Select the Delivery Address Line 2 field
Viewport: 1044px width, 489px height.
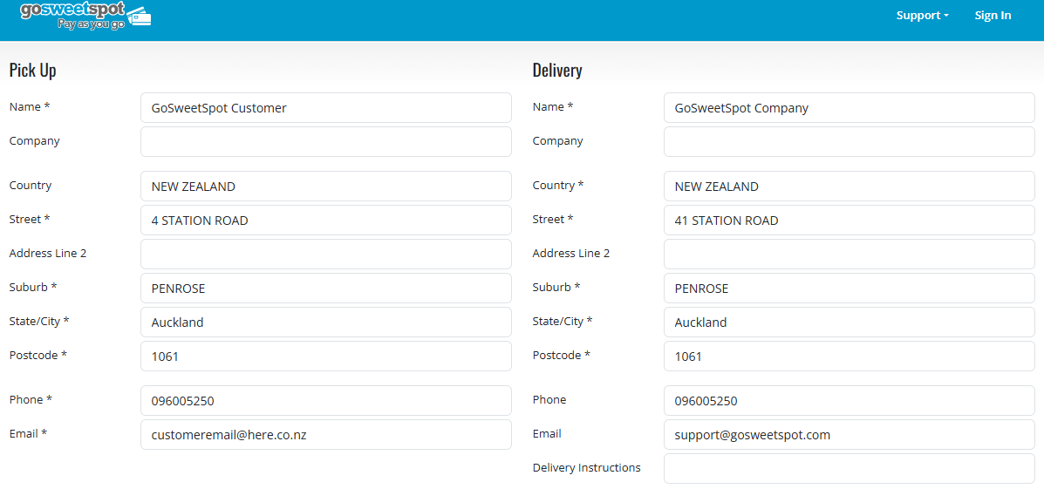850,255
